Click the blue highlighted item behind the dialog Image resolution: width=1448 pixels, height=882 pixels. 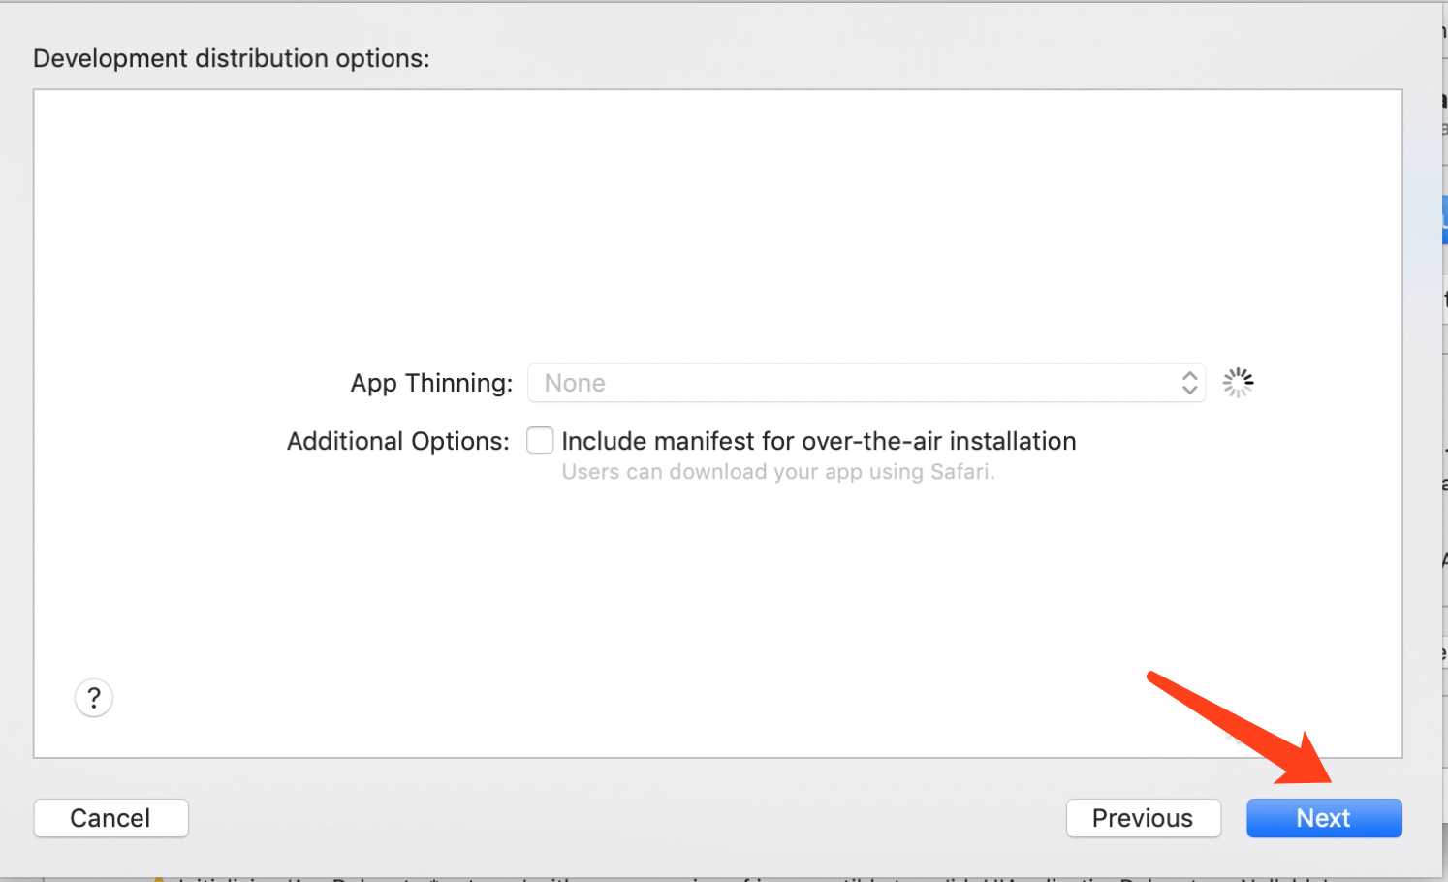(x=1444, y=221)
